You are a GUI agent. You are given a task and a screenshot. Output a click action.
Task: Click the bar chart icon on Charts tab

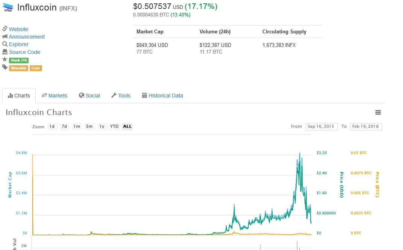pyautogui.click(x=10, y=96)
